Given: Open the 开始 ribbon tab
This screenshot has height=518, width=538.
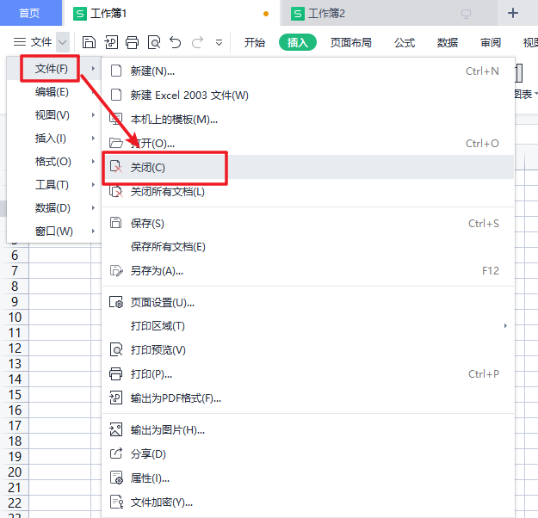Looking at the screenshot, I should 254,42.
